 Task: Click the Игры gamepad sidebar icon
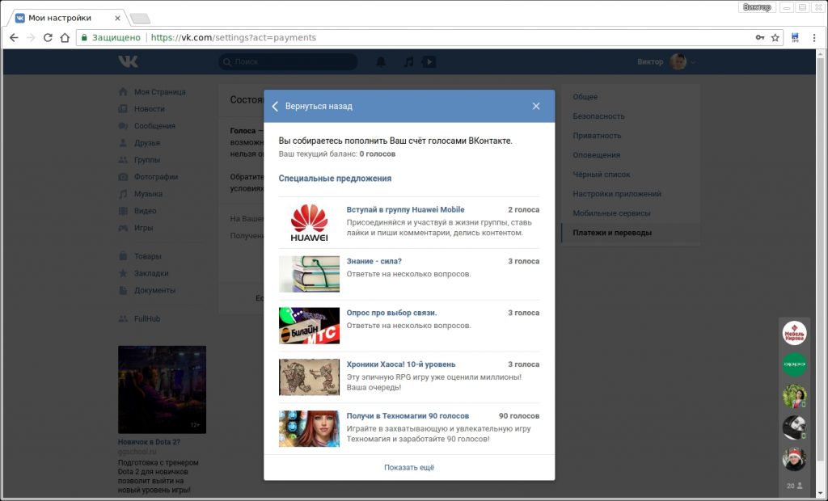[123, 228]
